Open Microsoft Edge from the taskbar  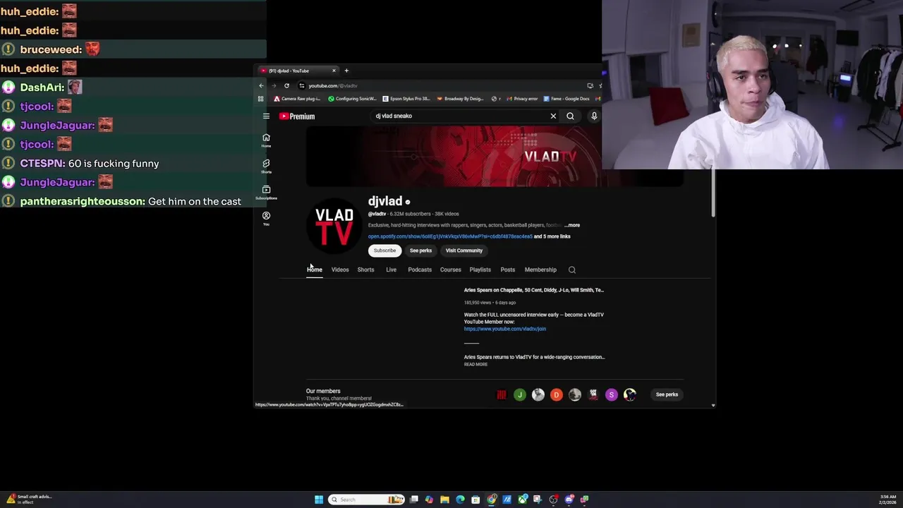pyautogui.click(x=460, y=500)
